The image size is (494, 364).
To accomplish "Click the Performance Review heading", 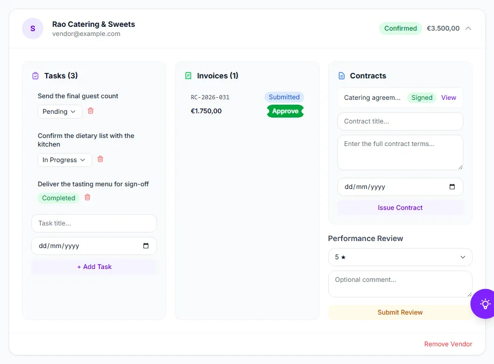I will (365, 238).
